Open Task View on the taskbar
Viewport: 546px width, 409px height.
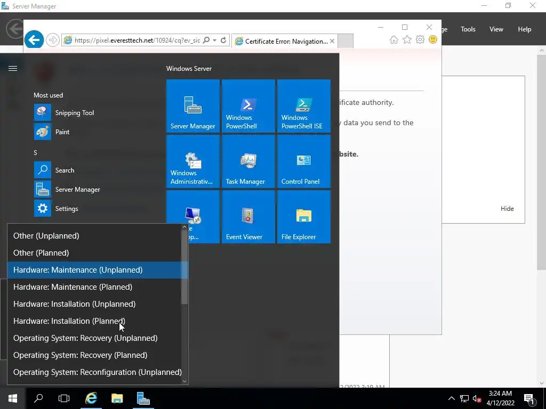coord(64,398)
